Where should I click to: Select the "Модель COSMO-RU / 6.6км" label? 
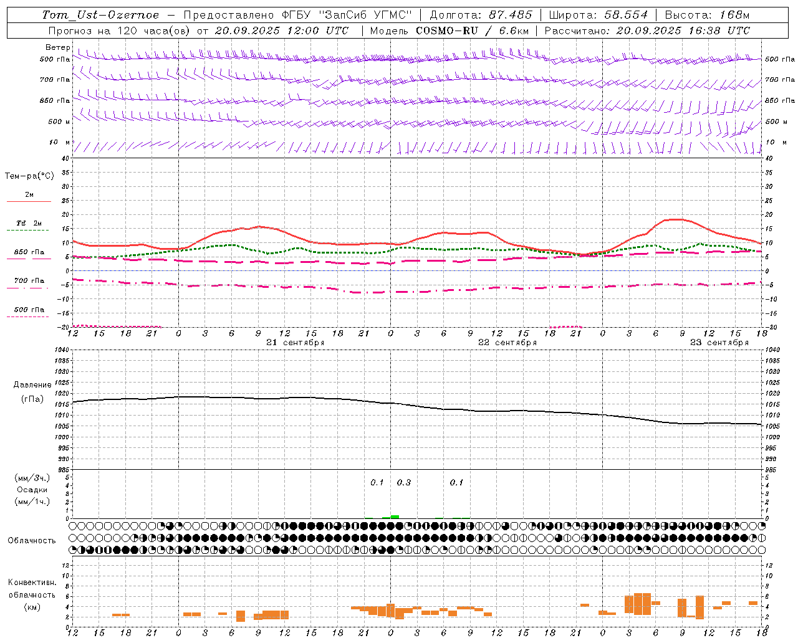[x=449, y=31]
